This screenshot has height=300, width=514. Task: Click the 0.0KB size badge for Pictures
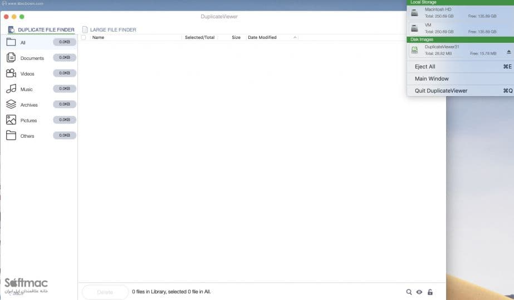(x=65, y=120)
